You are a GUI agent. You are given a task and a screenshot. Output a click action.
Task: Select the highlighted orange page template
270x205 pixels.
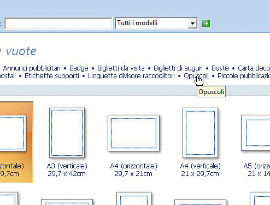(x=16, y=142)
